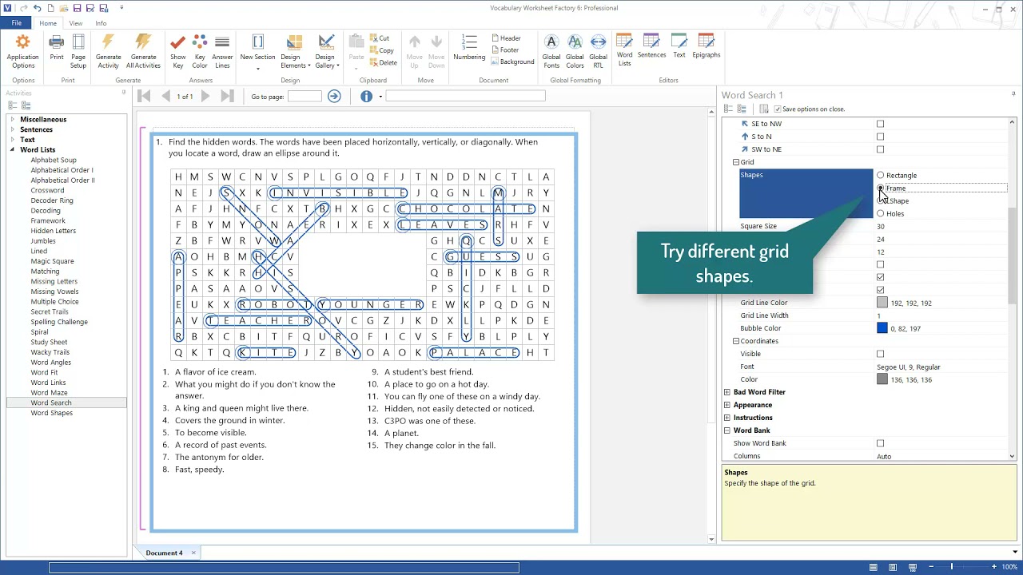
Task: Open the Design Gallery dropdown
Action: tap(325, 51)
